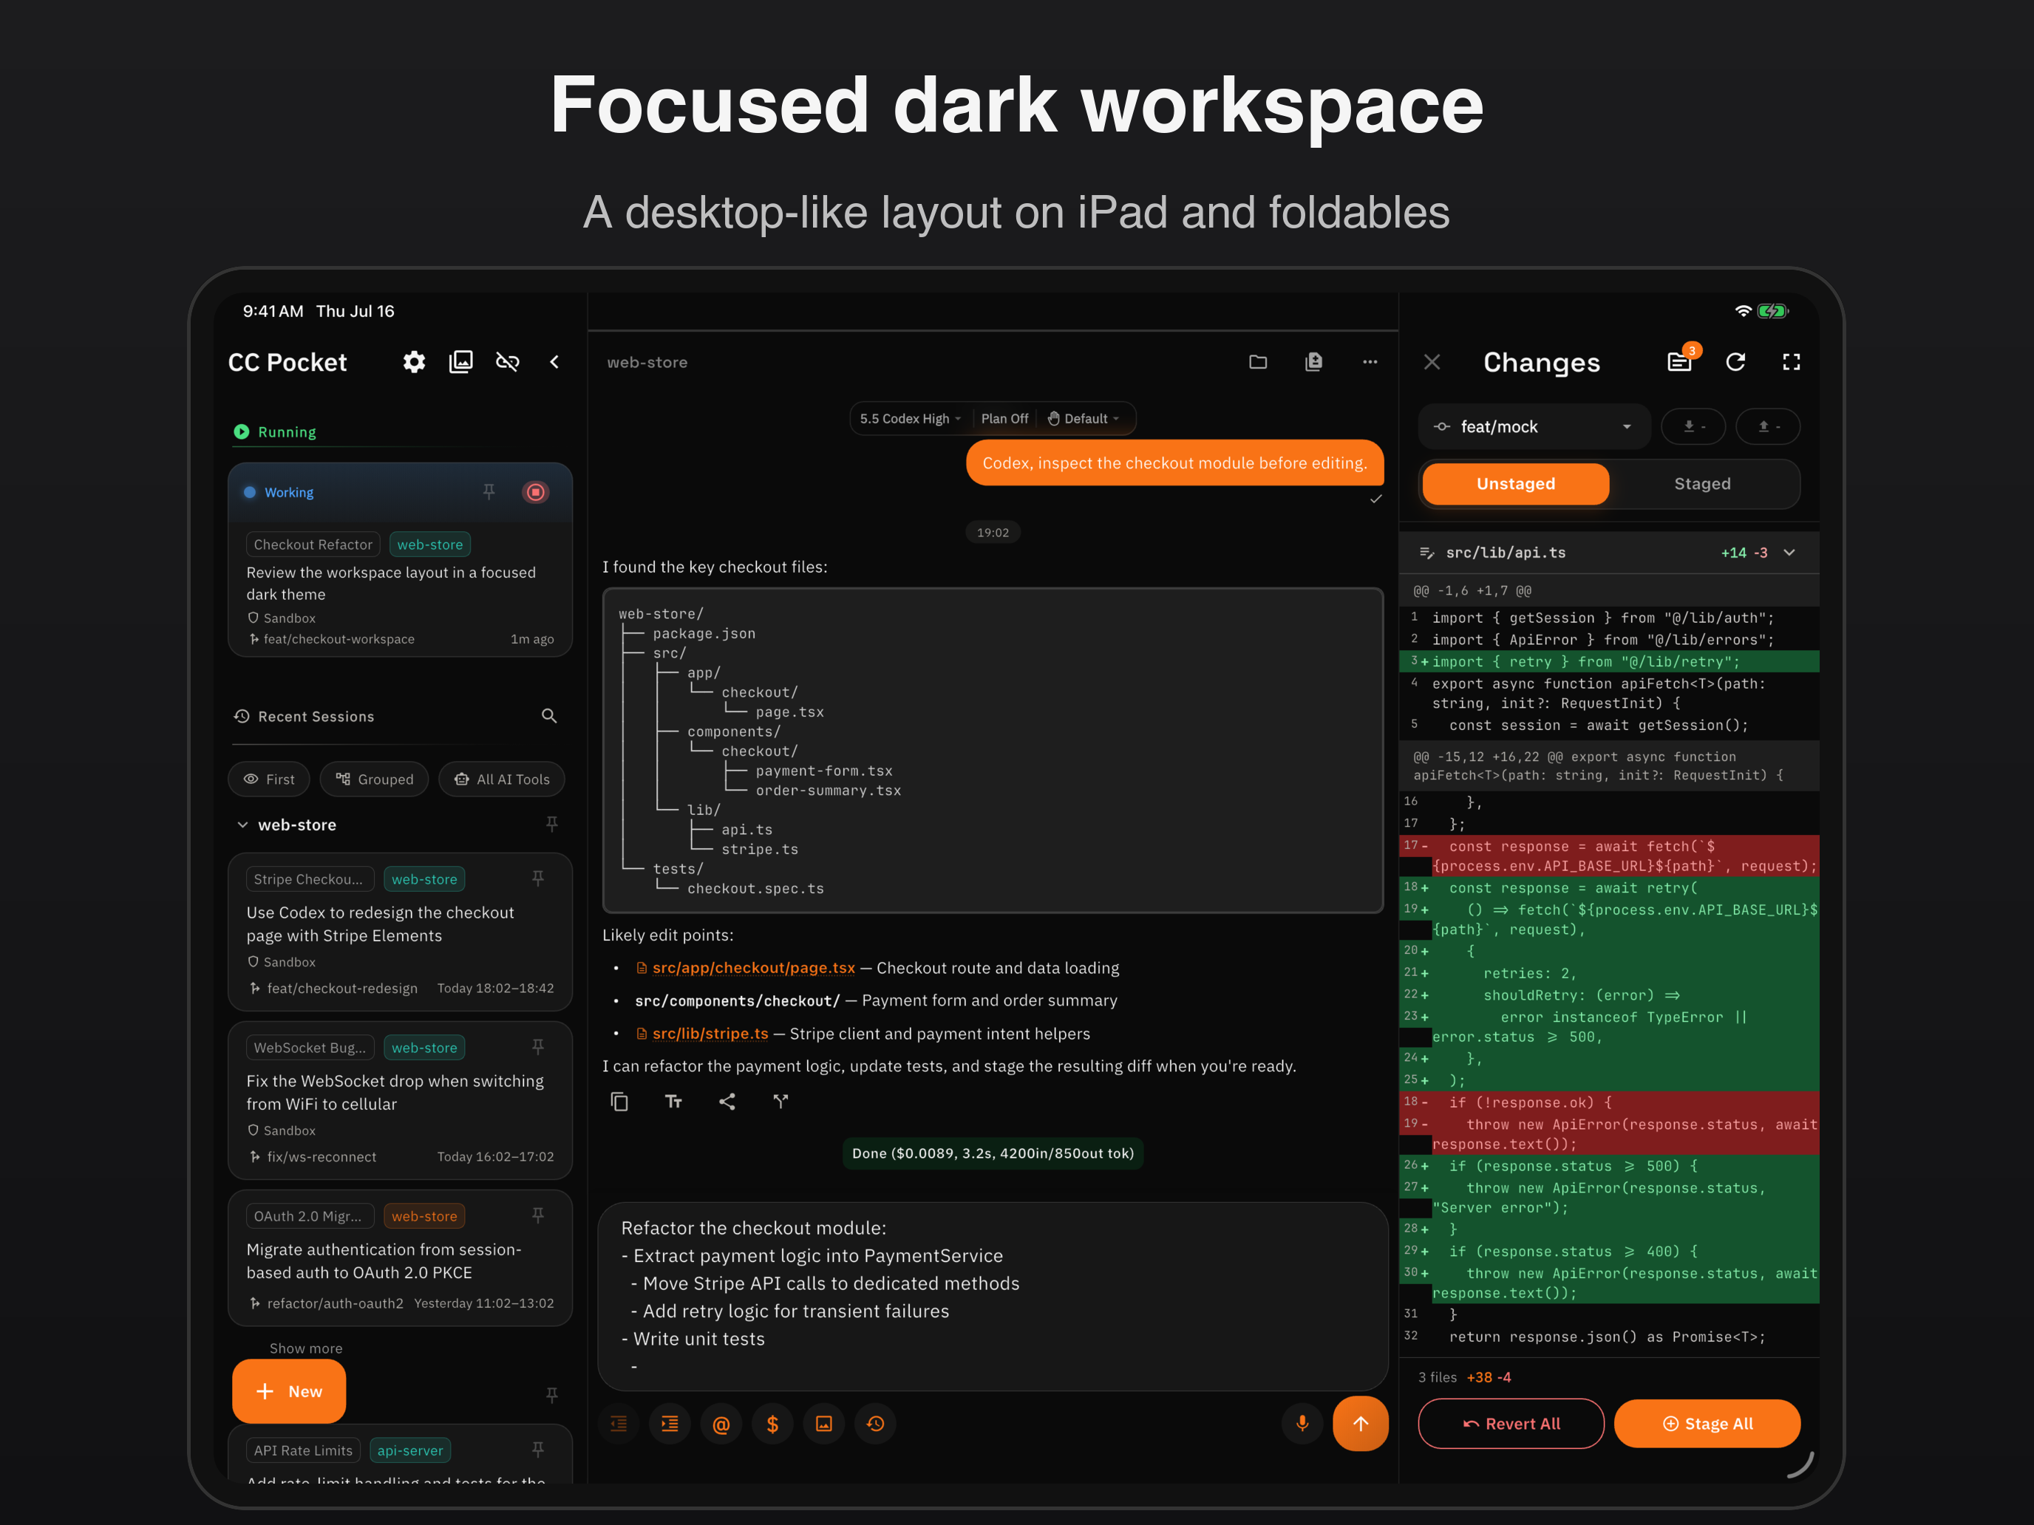Click the text size icon under message
The width and height of the screenshot is (2034, 1525).
[x=673, y=1101]
